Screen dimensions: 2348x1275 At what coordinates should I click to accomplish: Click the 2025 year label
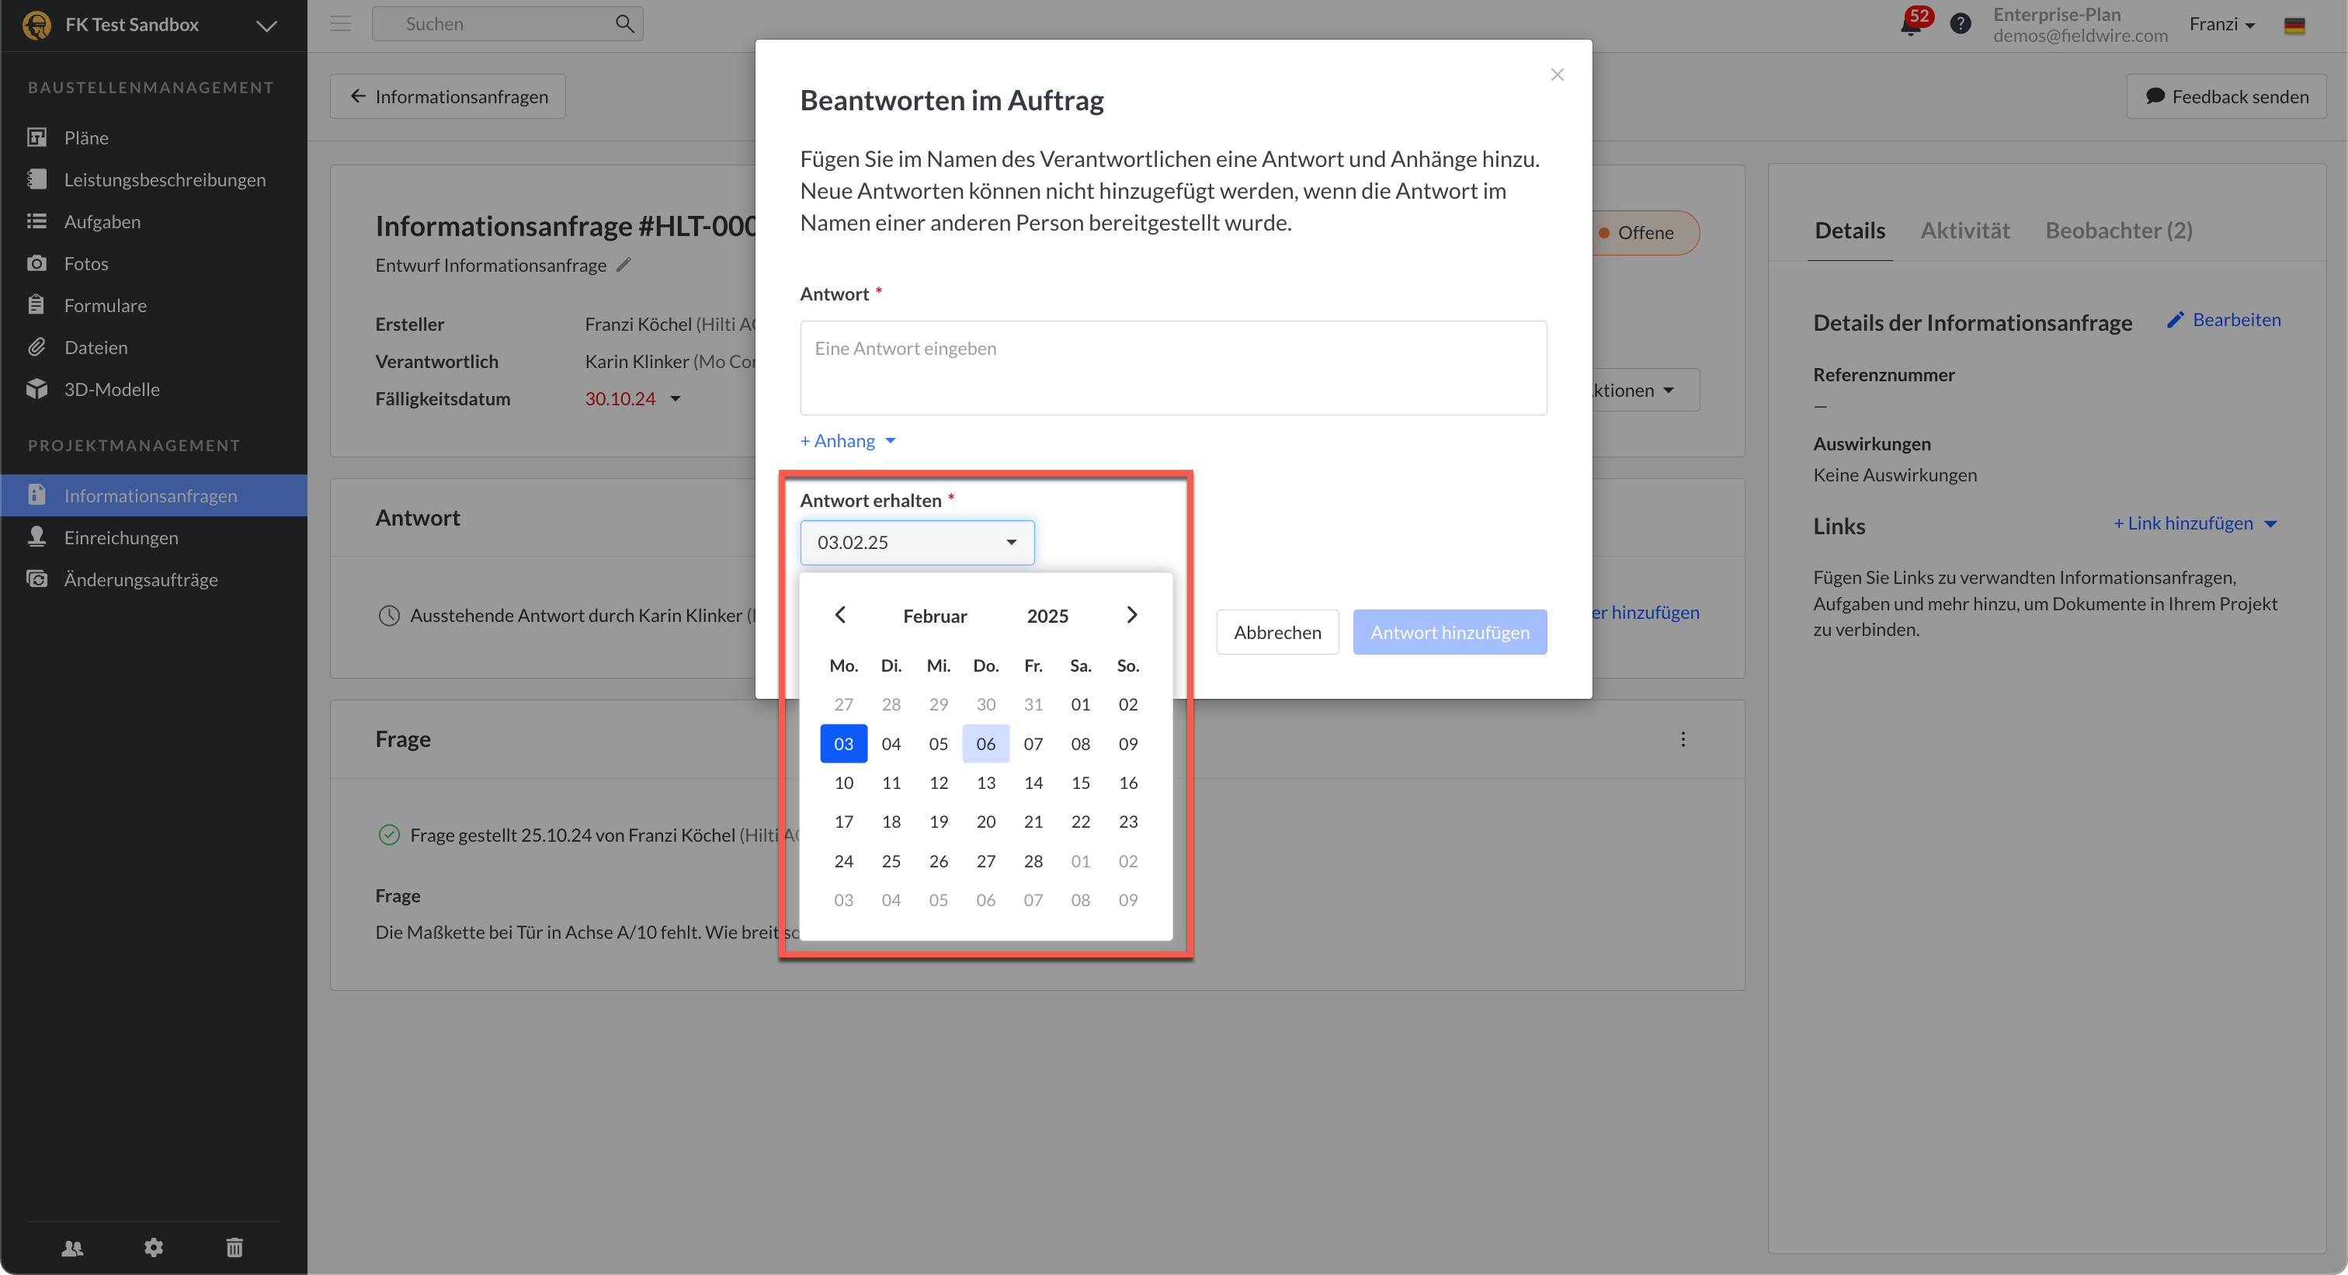point(1047,616)
